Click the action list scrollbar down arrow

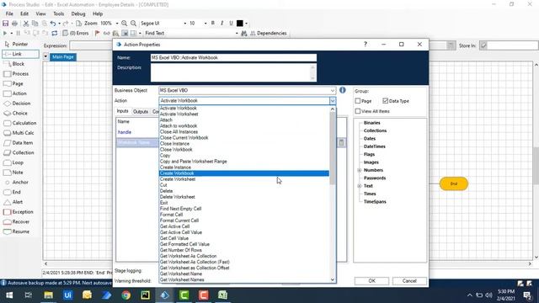[333, 279]
